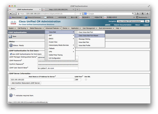Open the Bulk Administration menu

pos(106,28)
